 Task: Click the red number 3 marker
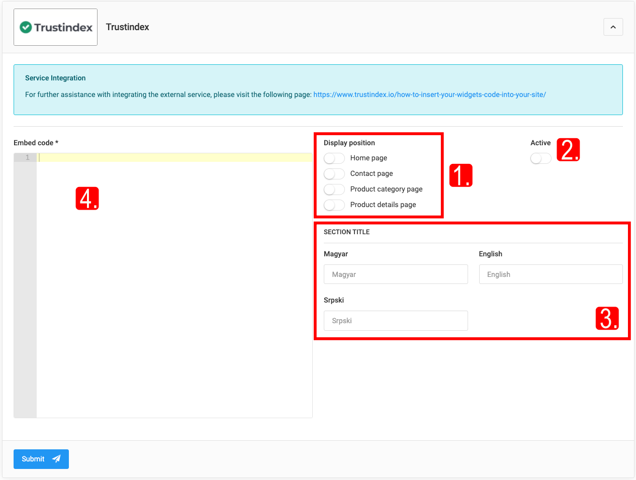click(607, 319)
